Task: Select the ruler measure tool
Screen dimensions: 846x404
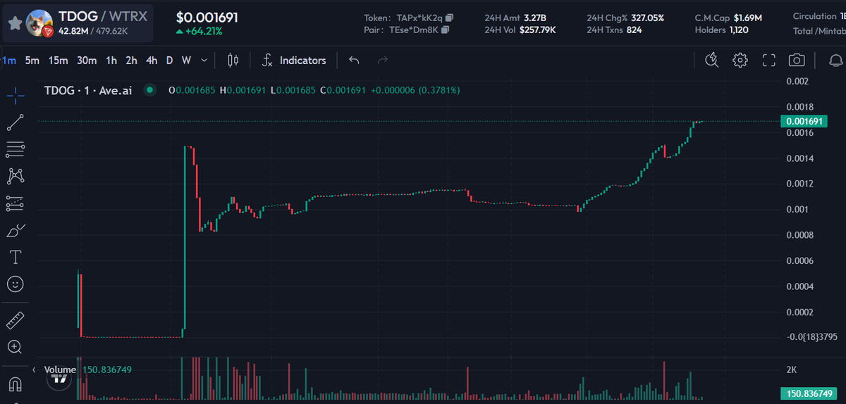Action: (16, 321)
